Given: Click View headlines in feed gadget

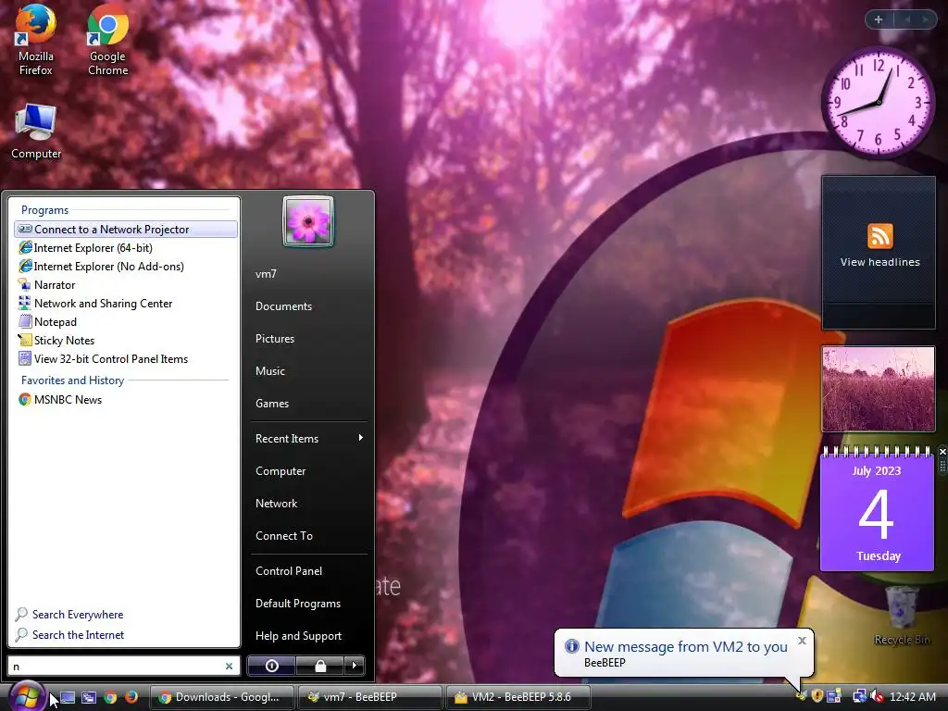Looking at the screenshot, I should [x=879, y=262].
